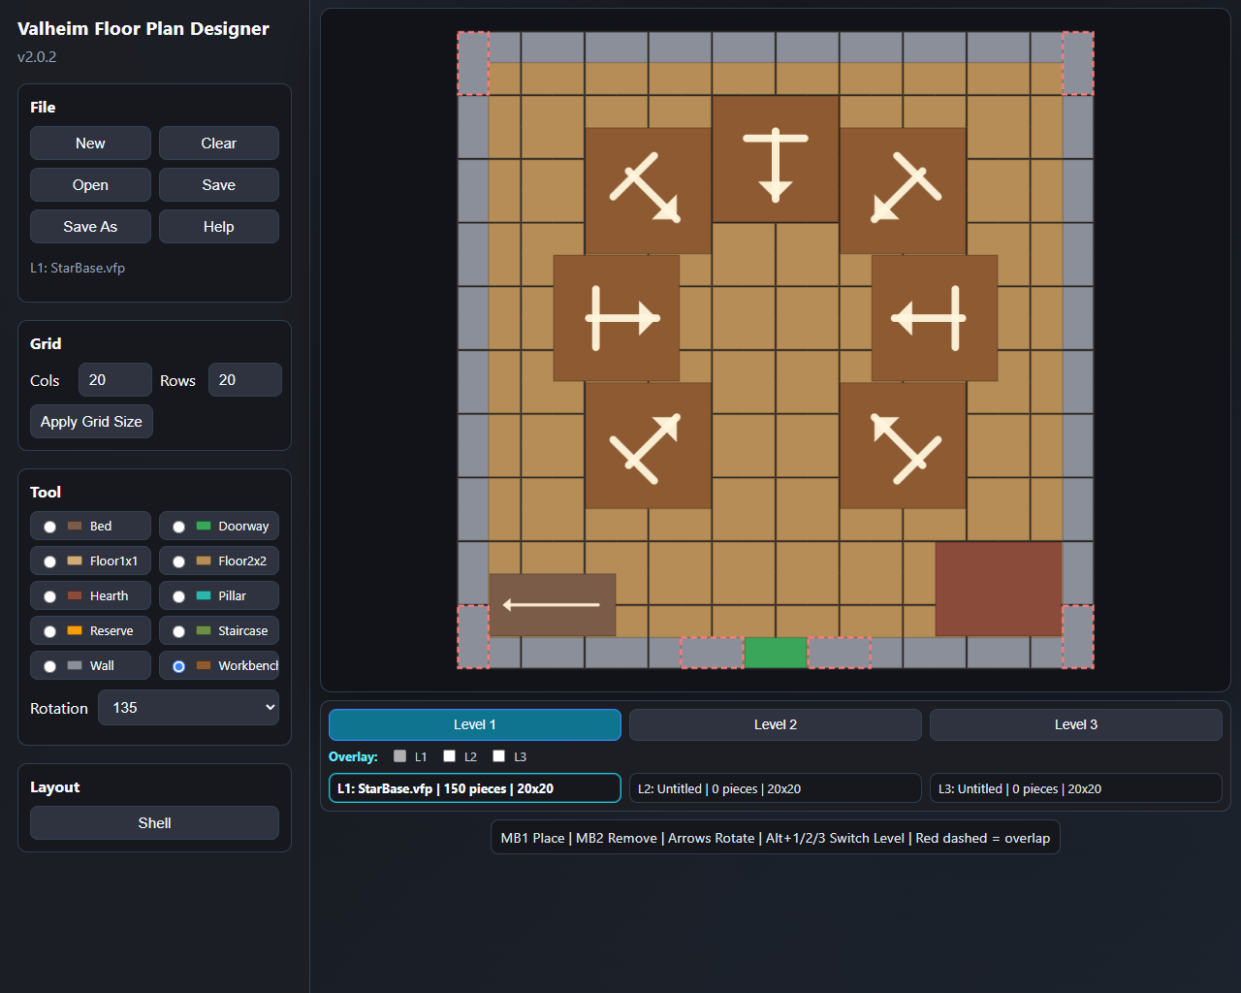Select the L1: StarBase.vfp info box
Screen dimensions: 1241x993
(x=475, y=788)
